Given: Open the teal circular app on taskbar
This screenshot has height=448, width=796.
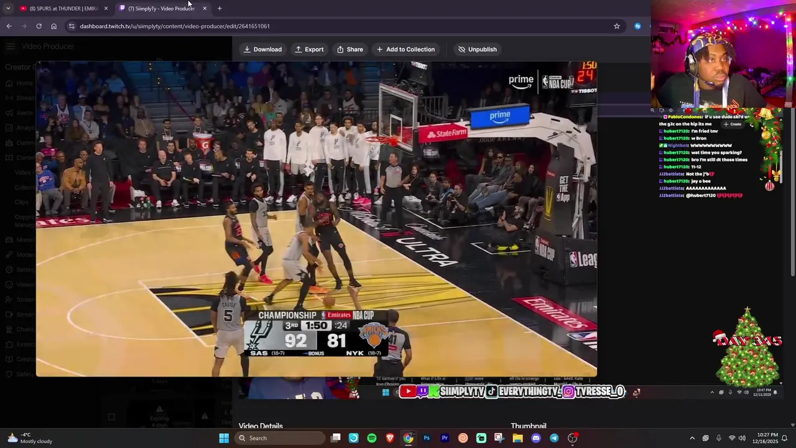Looking at the screenshot, I should [x=354, y=438].
